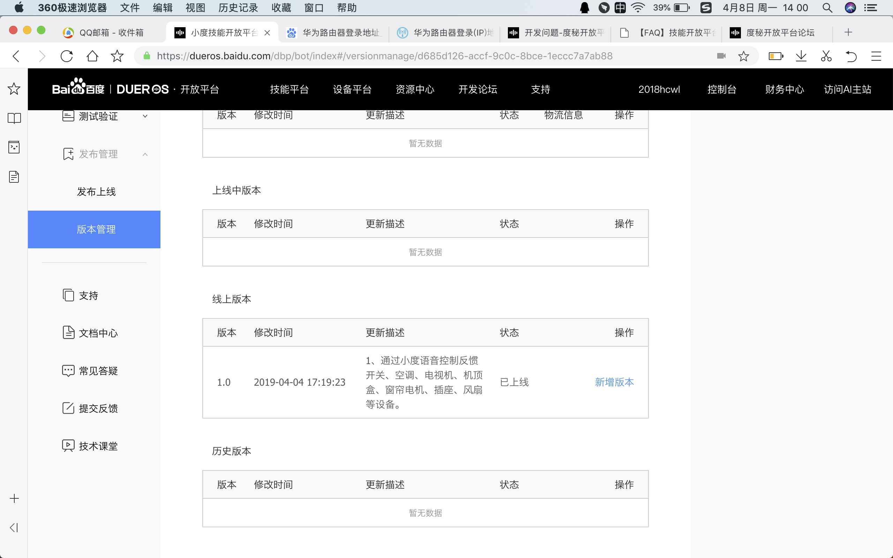Open 技术课堂 in left sidebar
Screen dimensions: 893x558
point(90,446)
